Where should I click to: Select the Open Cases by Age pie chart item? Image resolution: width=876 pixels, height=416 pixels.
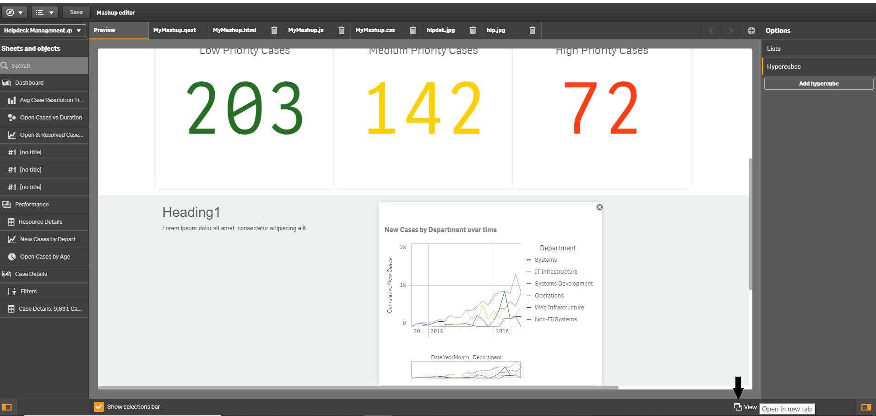coord(44,257)
